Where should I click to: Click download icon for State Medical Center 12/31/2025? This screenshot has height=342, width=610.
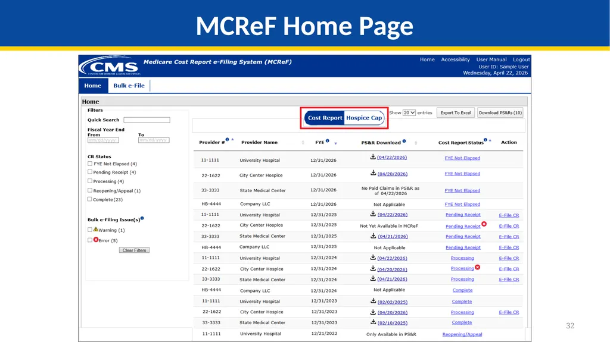tap(373, 236)
